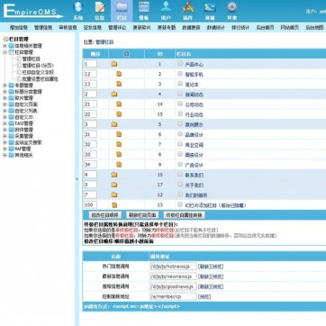
Task: Expand the 附件管理 tree node
Action: tap(5, 130)
